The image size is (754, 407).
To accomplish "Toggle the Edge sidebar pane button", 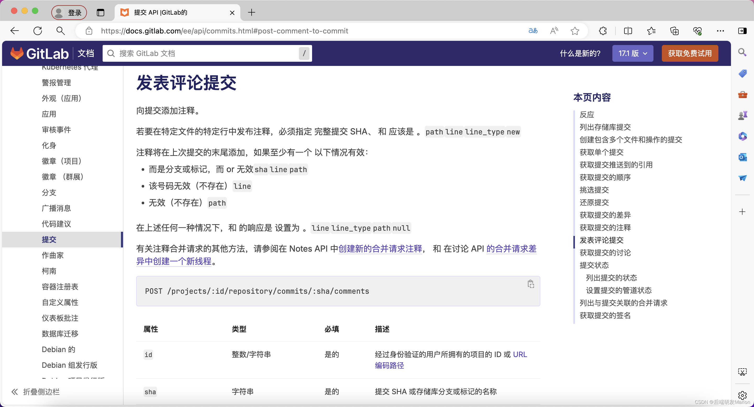I will click(x=742, y=31).
